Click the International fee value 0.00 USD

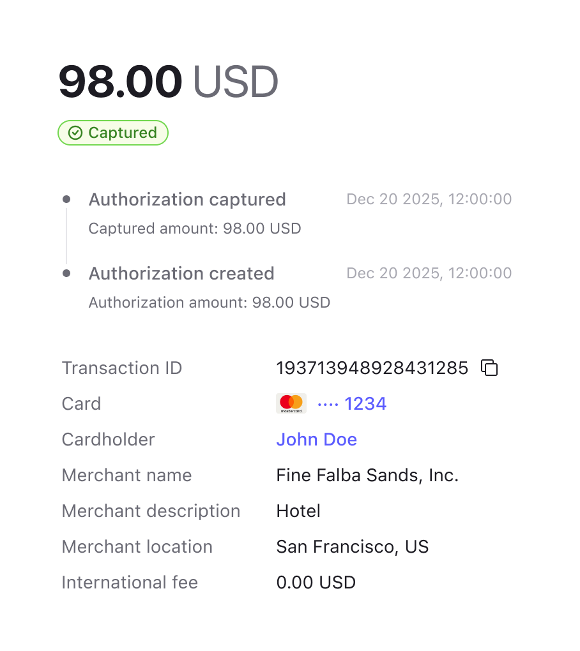316,582
